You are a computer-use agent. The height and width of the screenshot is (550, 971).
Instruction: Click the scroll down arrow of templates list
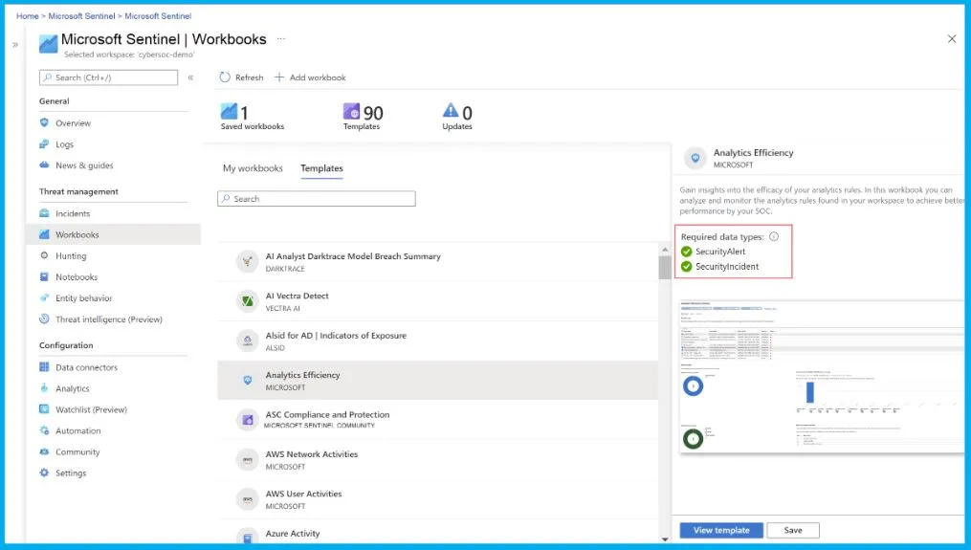pyautogui.click(x=665, y=539)
